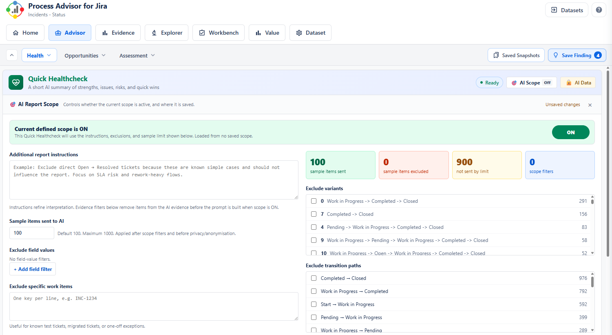Go to the Home tab
The height and width of the screenshot is (335, 612).
[25, 33]
